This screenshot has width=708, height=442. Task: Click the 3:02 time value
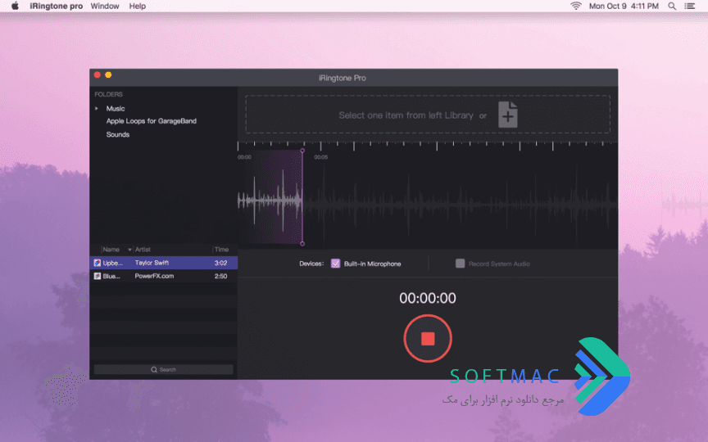[220, 263]
